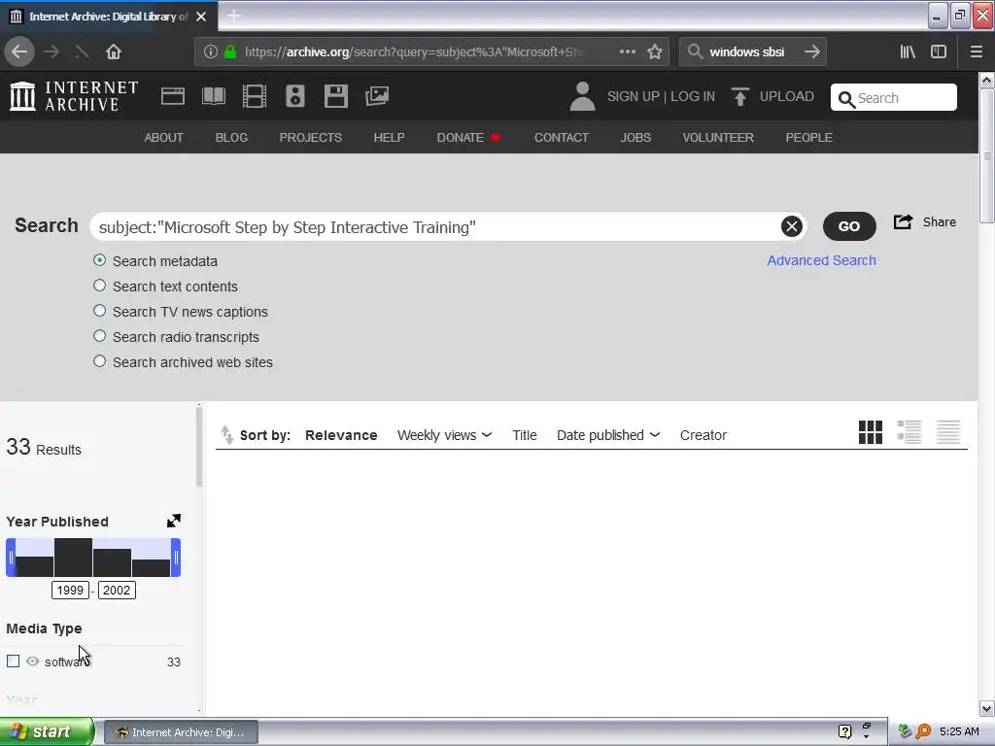The image size is (995, 746).
Task: Click the Share icon
Action: 903,222
